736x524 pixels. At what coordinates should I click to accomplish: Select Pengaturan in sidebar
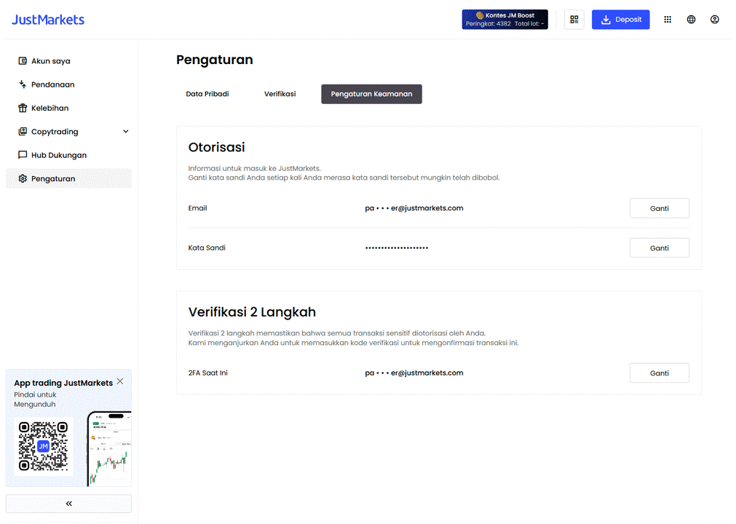click(x=68, y=178)
